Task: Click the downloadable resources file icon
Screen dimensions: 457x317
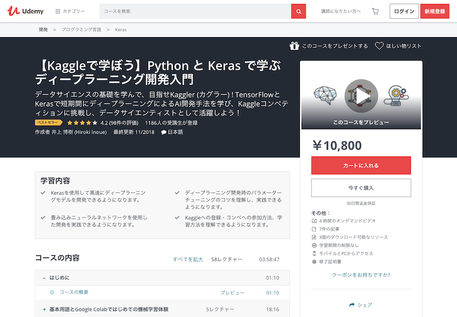Action: point(314,237)
